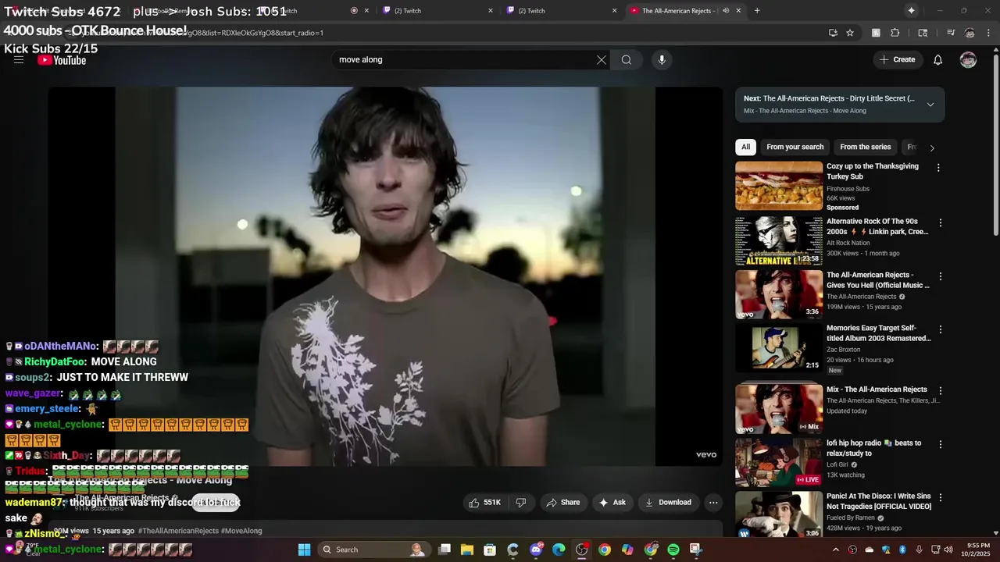Open Spotify from the taskbar
The height and width of the screenshot is (562, 1000).
point(673,550)
